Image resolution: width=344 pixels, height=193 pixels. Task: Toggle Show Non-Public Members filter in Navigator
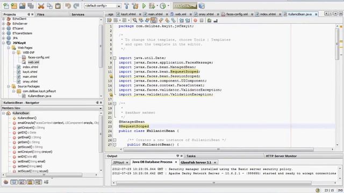pyautogui.click(x=30, y=182)
